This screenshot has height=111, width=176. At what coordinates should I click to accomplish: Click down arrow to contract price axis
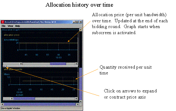6,66
